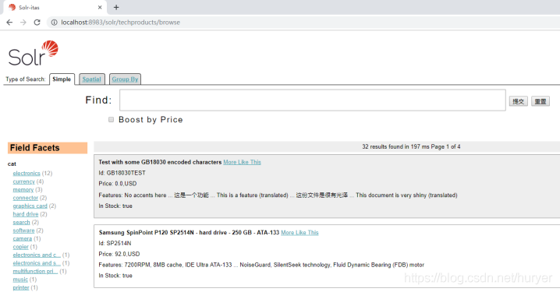Filter by printer facet

(x=21, y=288)
